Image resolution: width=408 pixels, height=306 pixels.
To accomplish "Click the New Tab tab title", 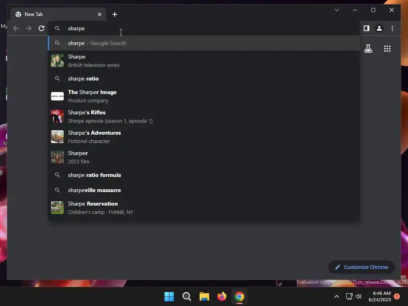I will tap(33, 14).
